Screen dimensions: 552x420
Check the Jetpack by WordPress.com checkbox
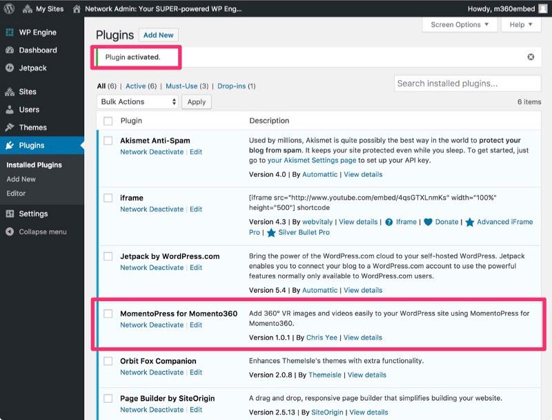tap(108, 256)
